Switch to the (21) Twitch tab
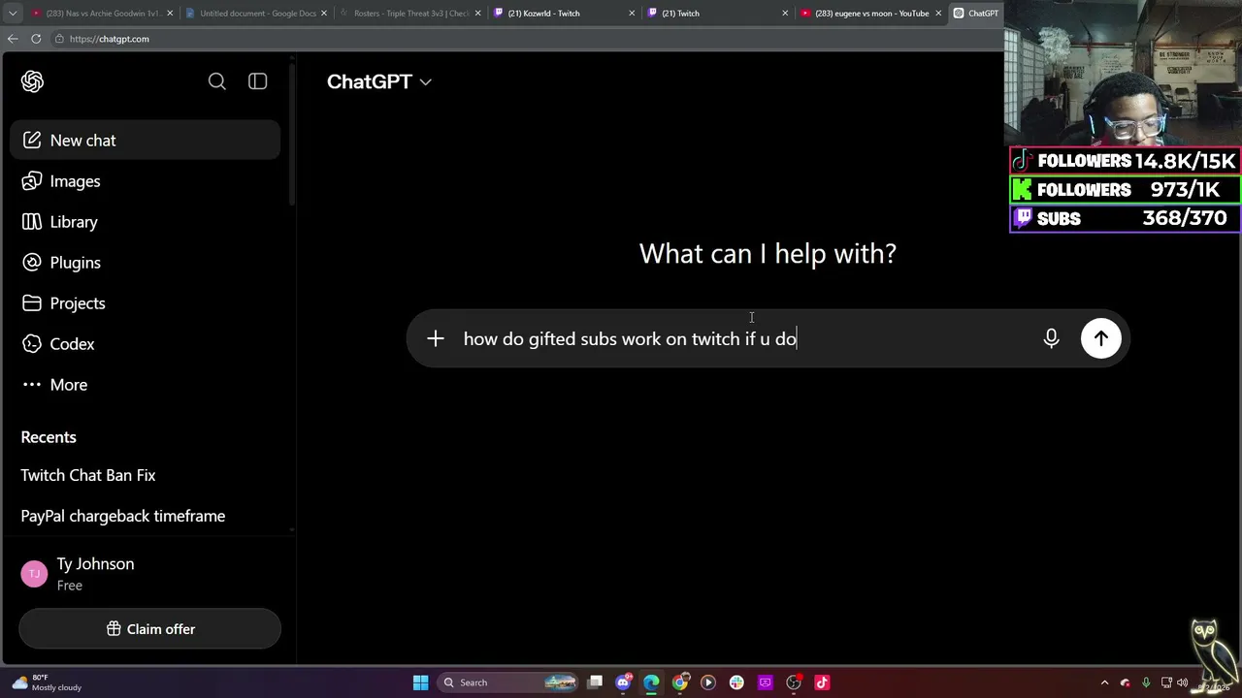1242x698 pixels. [x=720, y=14]
